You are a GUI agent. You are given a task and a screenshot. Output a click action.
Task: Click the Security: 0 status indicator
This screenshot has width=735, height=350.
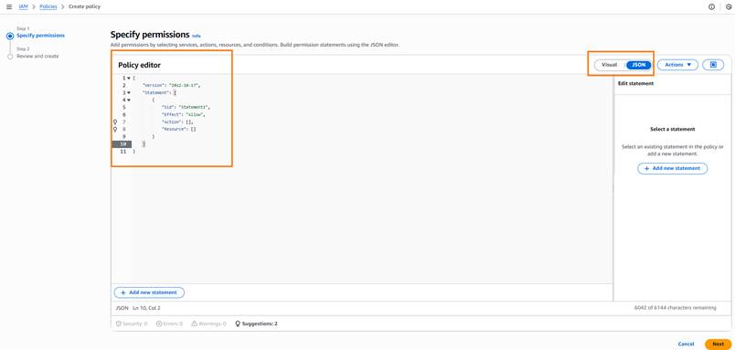132,323
